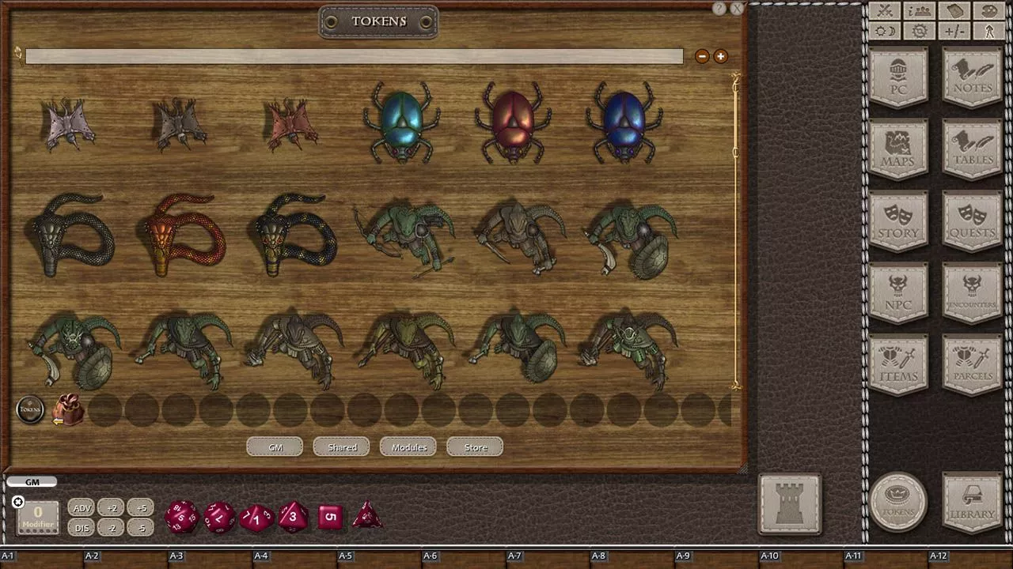The image size is (1013, 569).
Task: Toggle the day/night lighting icon
Action: point(886,32)
